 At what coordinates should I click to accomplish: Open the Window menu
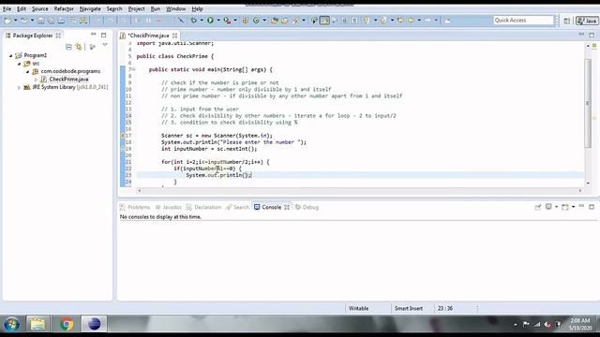tap(175, 8)
